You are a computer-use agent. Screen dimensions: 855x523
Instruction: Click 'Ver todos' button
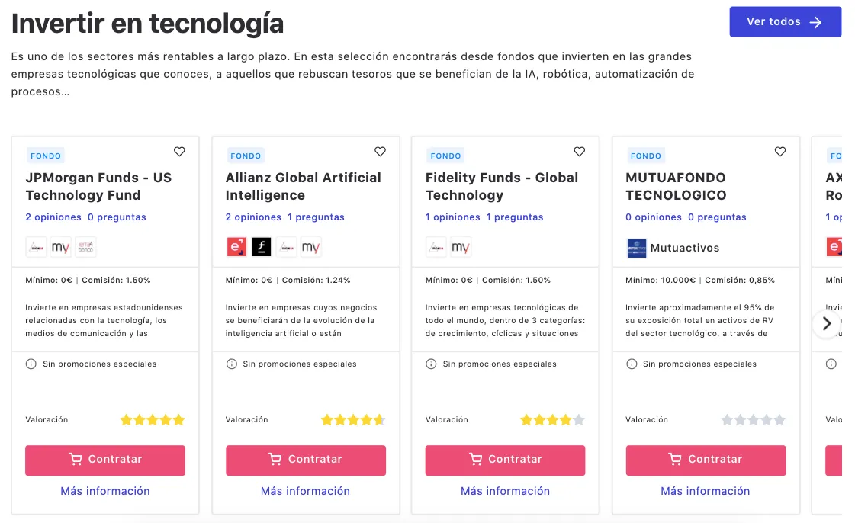(x=785, y=21)
